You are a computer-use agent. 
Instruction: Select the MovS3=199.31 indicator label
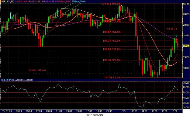pos(50,2)
